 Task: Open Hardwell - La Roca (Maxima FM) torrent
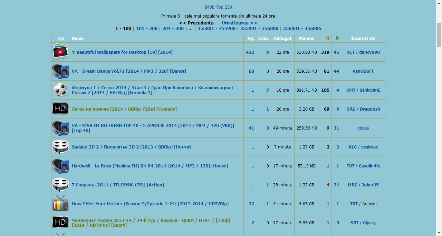pos(150,166)
